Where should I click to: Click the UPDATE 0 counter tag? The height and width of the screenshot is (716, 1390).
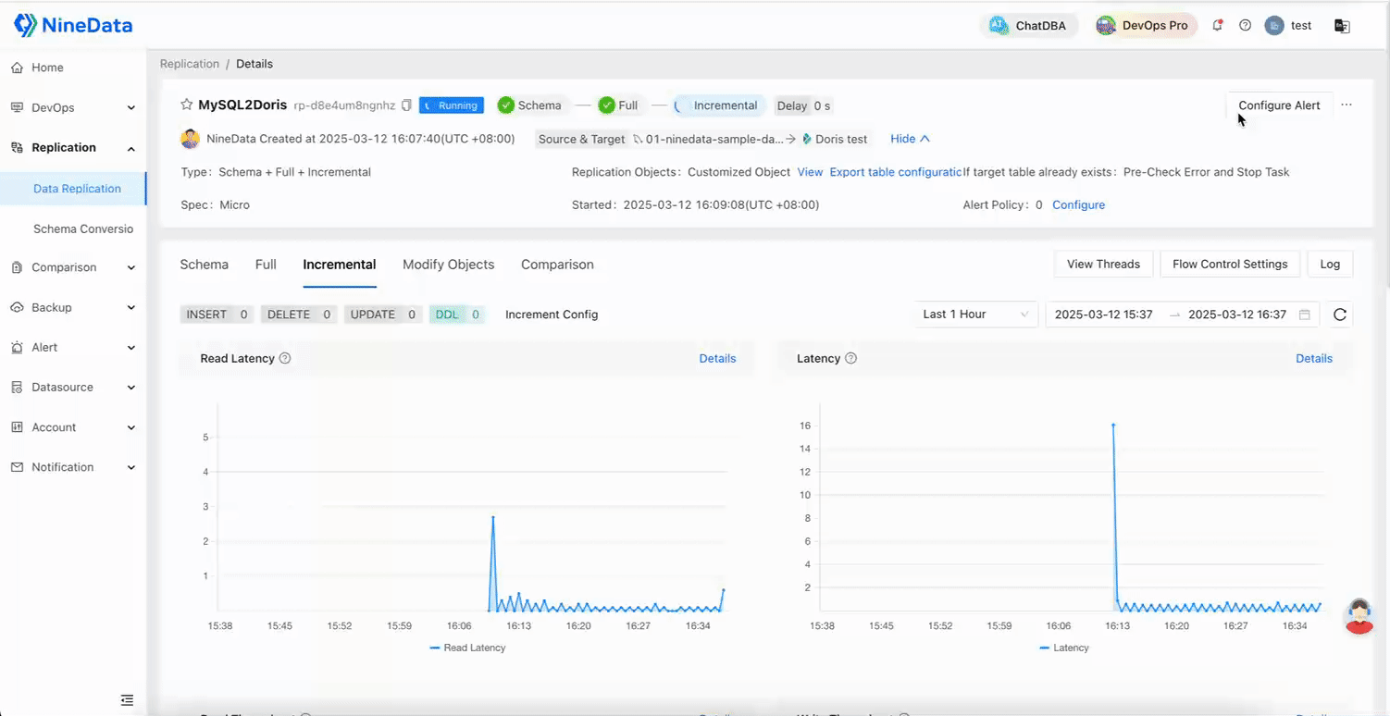click(384, 315)
